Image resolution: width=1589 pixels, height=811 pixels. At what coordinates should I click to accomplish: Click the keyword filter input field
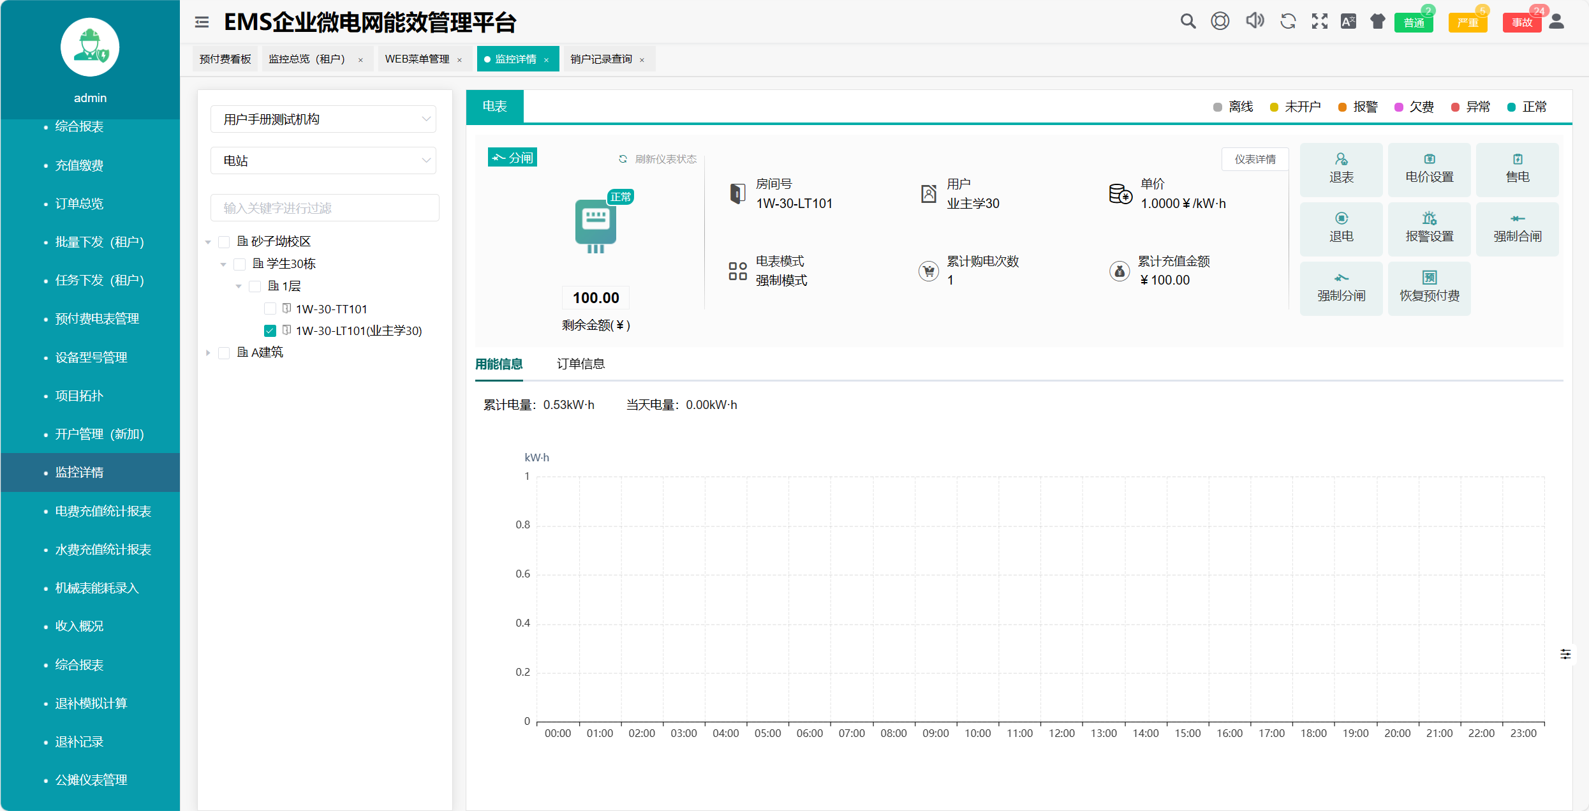click(325, 208)
